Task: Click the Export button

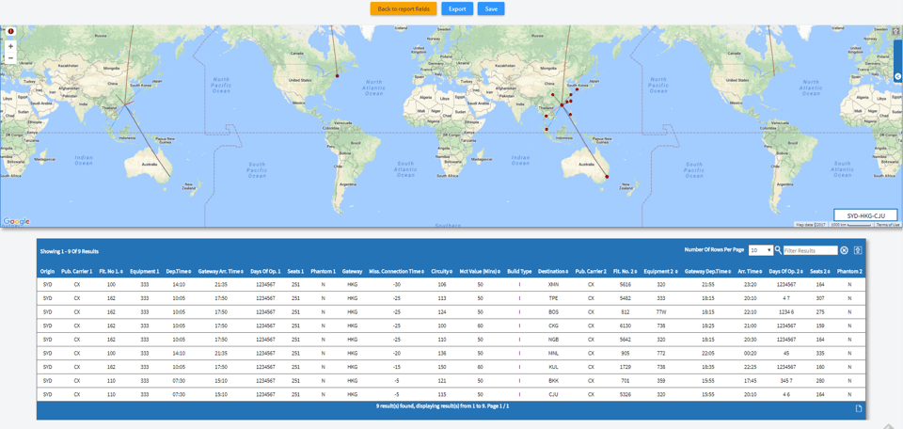Action: tap(457, 8)
